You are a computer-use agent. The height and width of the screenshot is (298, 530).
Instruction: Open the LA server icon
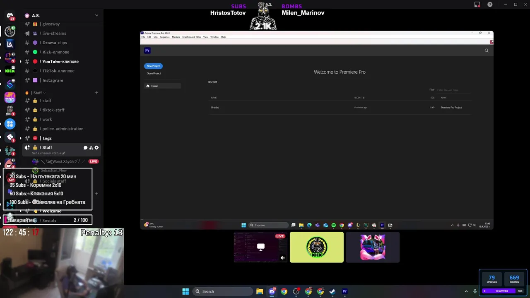10,44
